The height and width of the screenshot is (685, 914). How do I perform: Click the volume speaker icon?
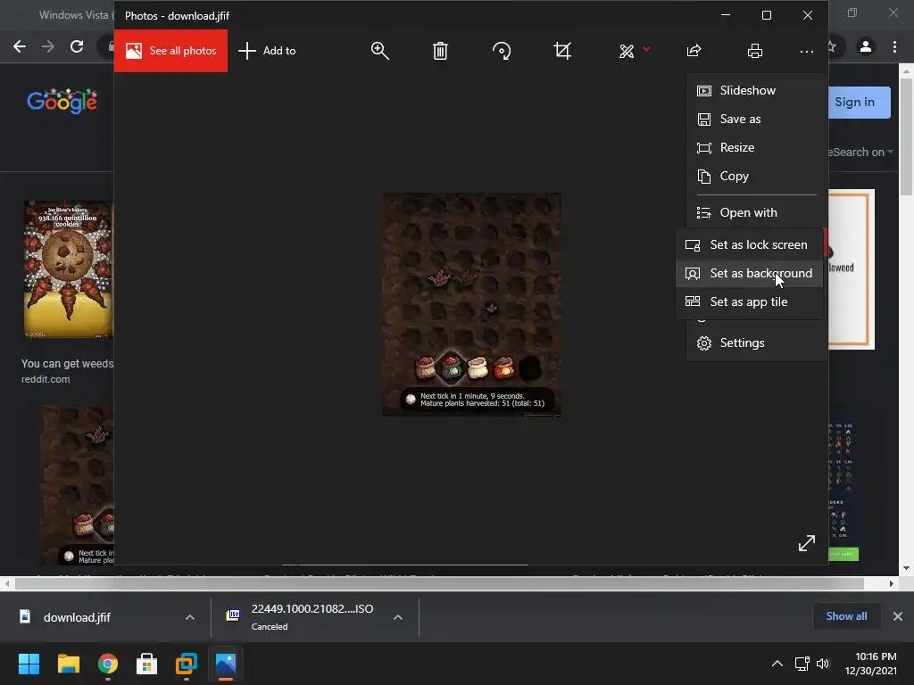(x=822, y=664)
